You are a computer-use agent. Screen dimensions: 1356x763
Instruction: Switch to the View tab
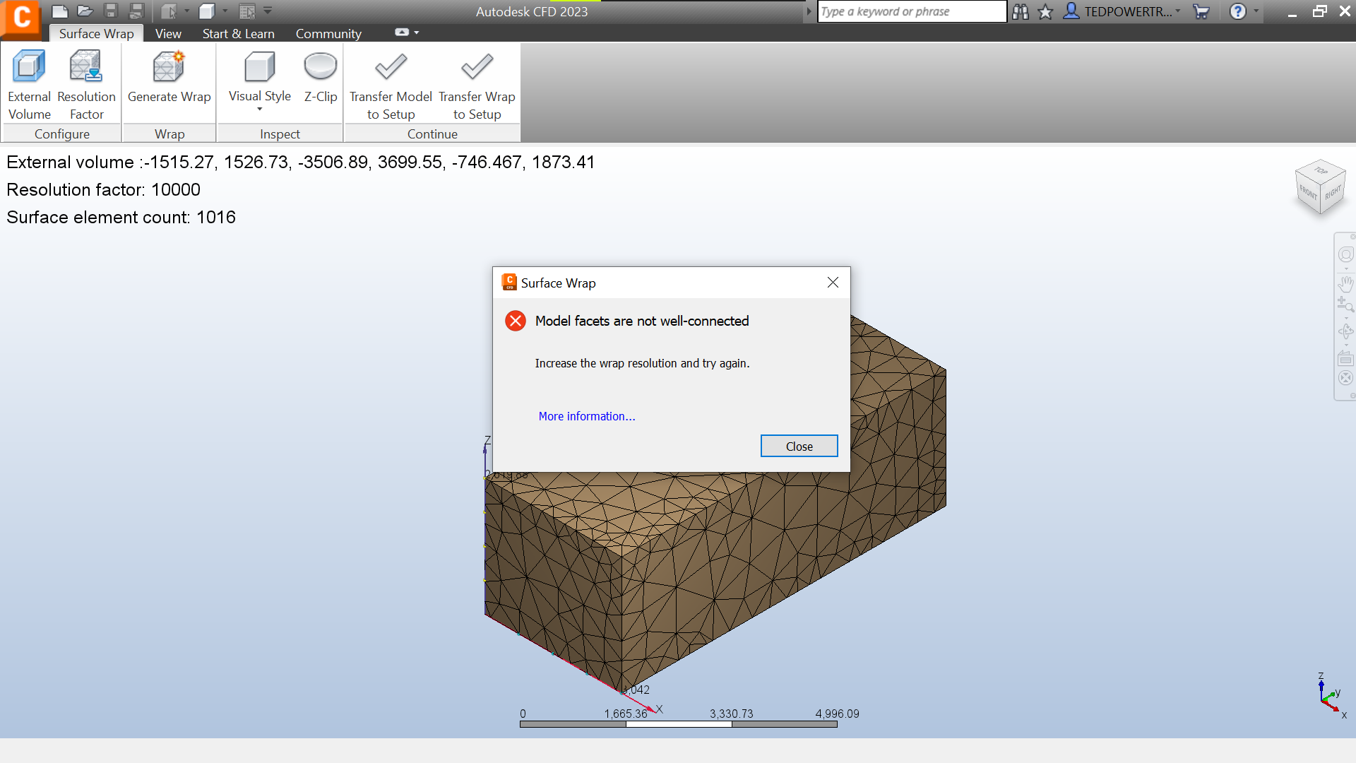168,33
